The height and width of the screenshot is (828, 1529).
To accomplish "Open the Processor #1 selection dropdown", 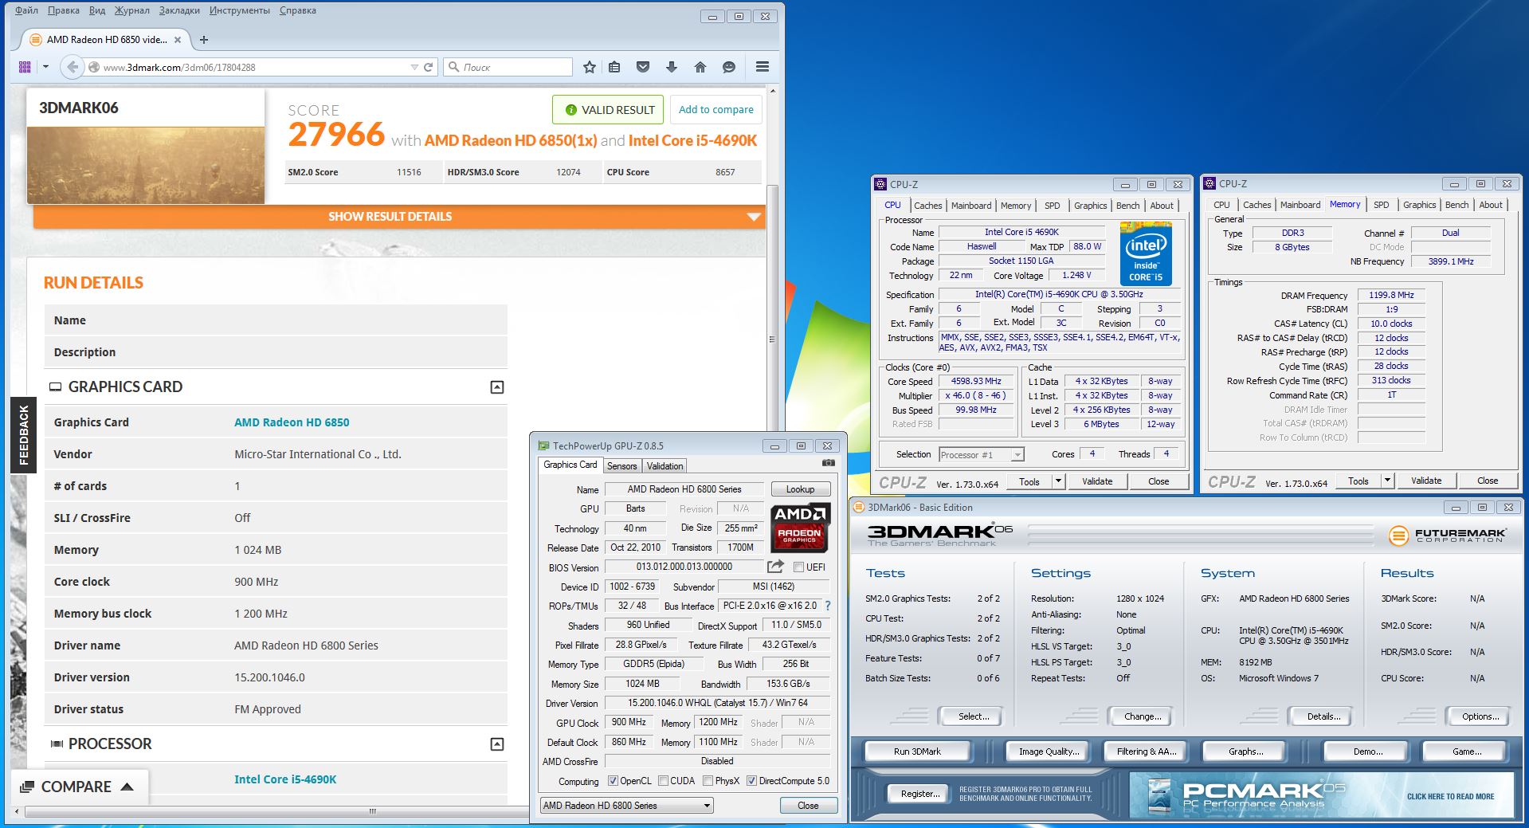I will [981, 455].
